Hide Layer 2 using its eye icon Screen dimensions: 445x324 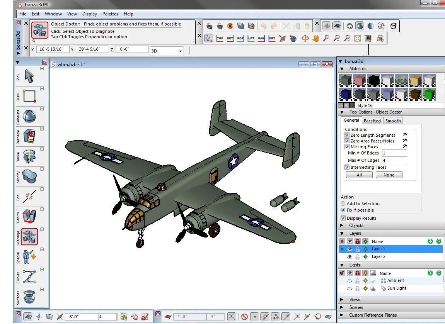point(350,257)
